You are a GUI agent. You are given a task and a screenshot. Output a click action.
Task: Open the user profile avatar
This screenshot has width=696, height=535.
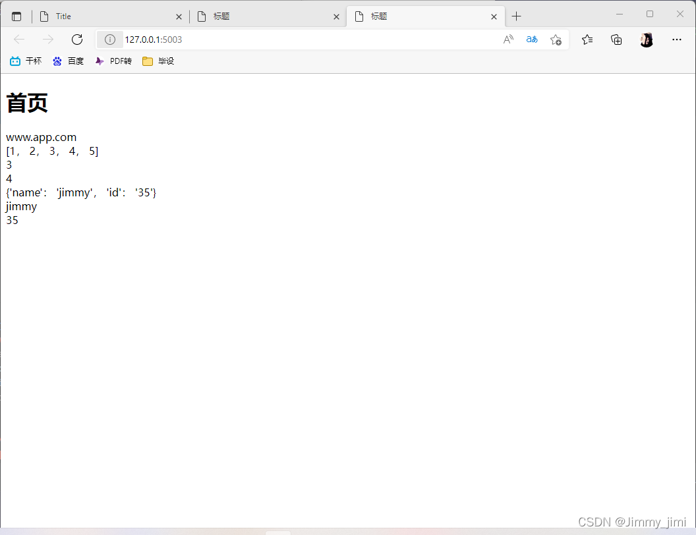(x=647, y=40)
